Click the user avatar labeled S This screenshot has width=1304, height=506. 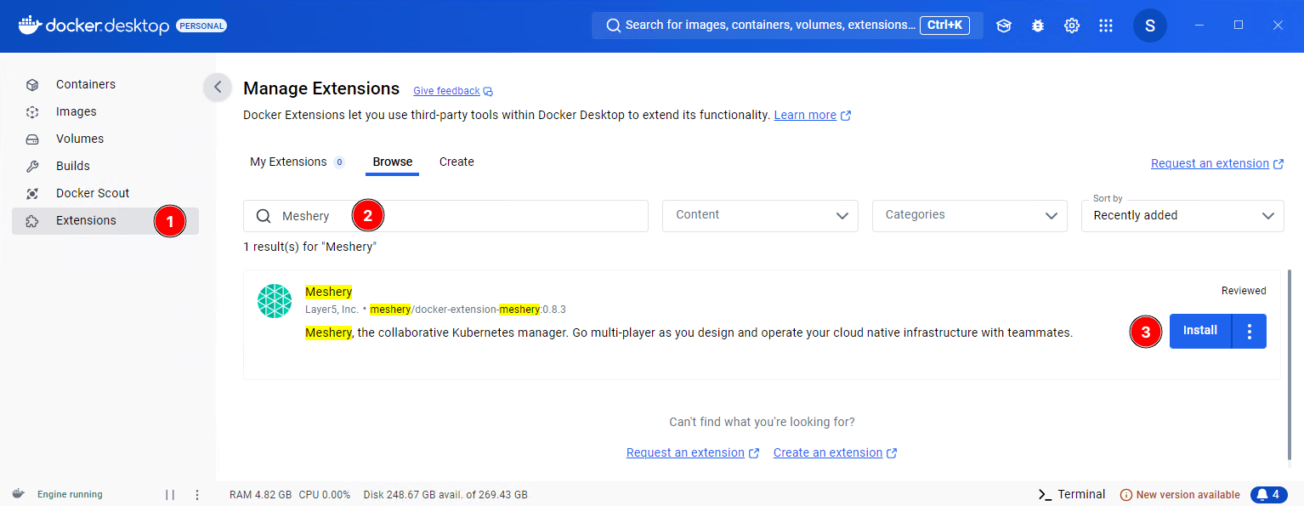(x=1149, y=26)
